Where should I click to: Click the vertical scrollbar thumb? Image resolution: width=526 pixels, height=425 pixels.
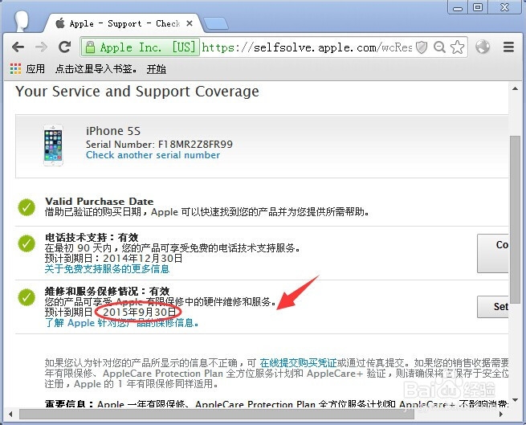click(x=515, y=219)
